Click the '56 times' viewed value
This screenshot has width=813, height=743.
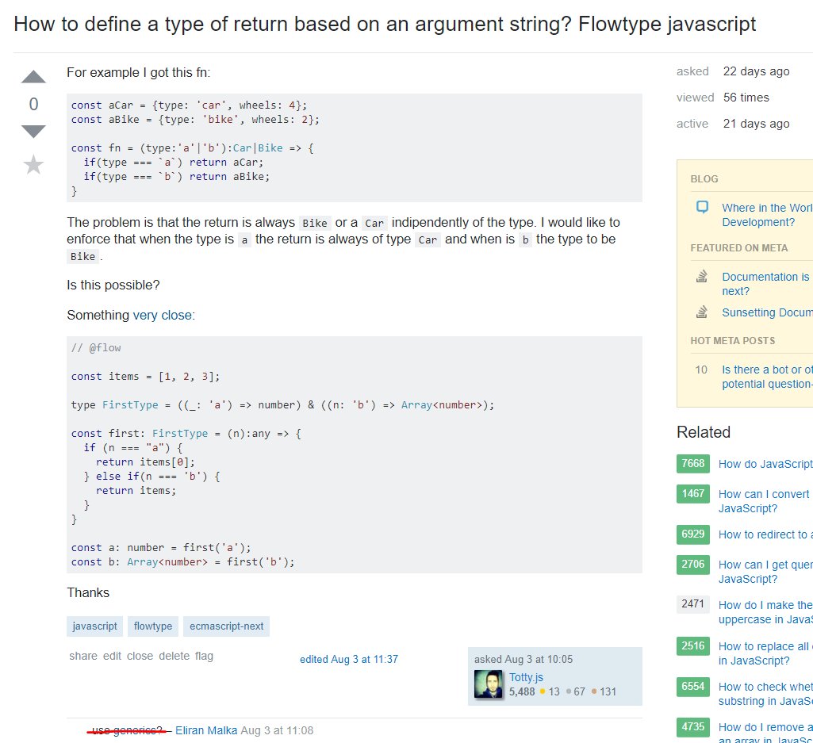pos(746,98)
